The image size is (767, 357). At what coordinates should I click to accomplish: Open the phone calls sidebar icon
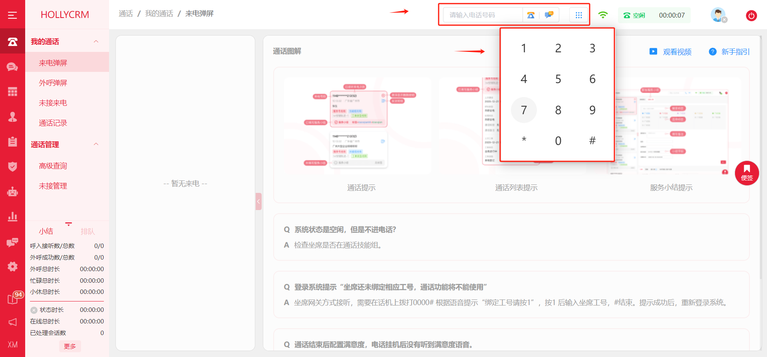coord(12,42)
